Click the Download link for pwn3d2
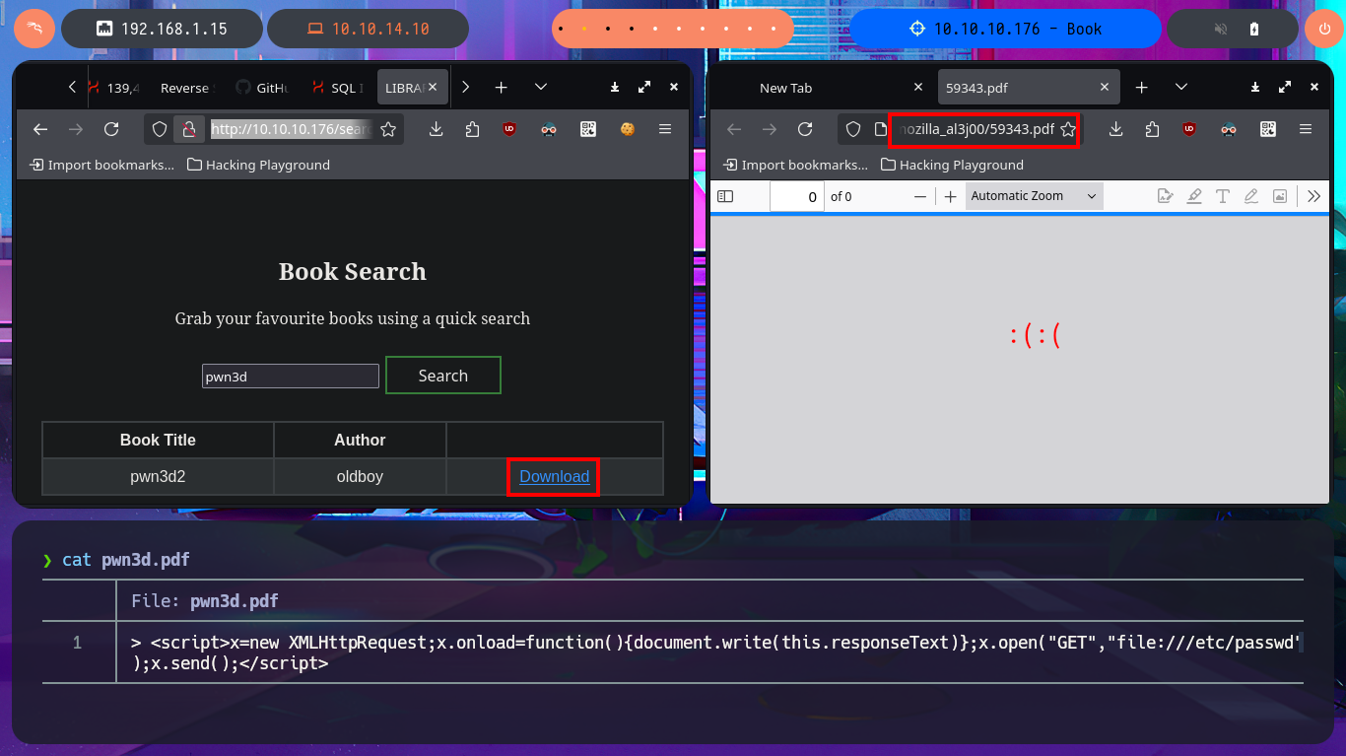Image resolution: width=1346 pixels, height=756 pixels. [x=554, y=477]
